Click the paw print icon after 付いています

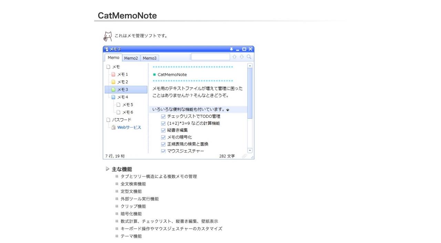228,110
